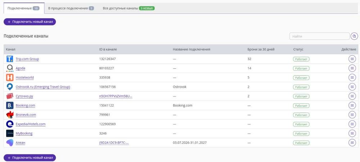Click Работает status badge for Trip.com Group
Image resolution: width=360 pixels, height=162 pixels.
301,59
